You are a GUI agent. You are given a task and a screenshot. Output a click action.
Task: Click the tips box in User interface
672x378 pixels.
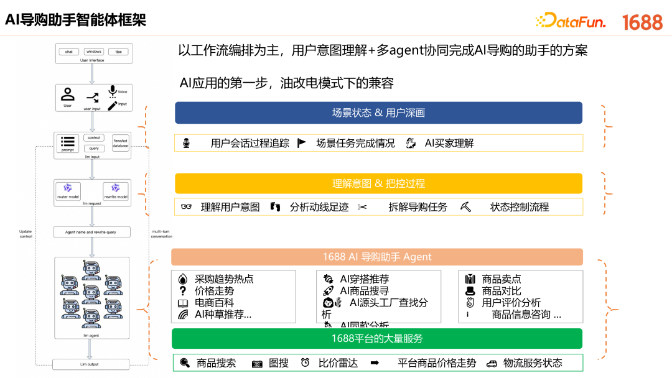click(119, 52)
